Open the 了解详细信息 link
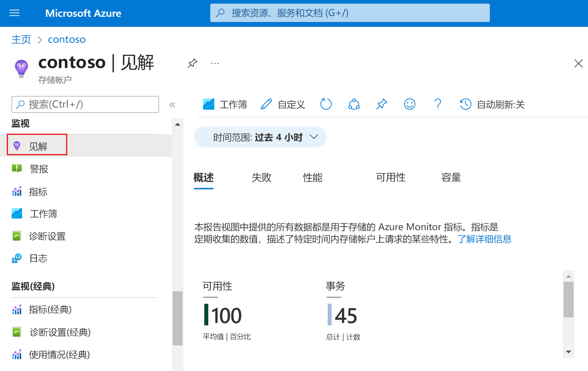 [484, 239]
